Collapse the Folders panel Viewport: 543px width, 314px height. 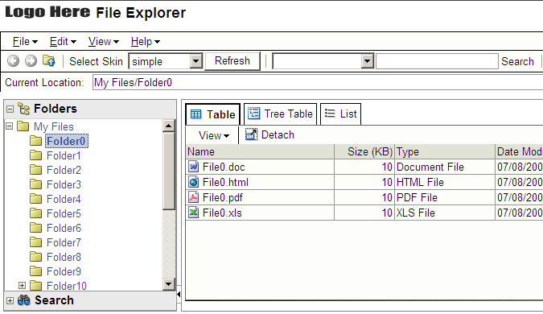click(x=10, y=109)
